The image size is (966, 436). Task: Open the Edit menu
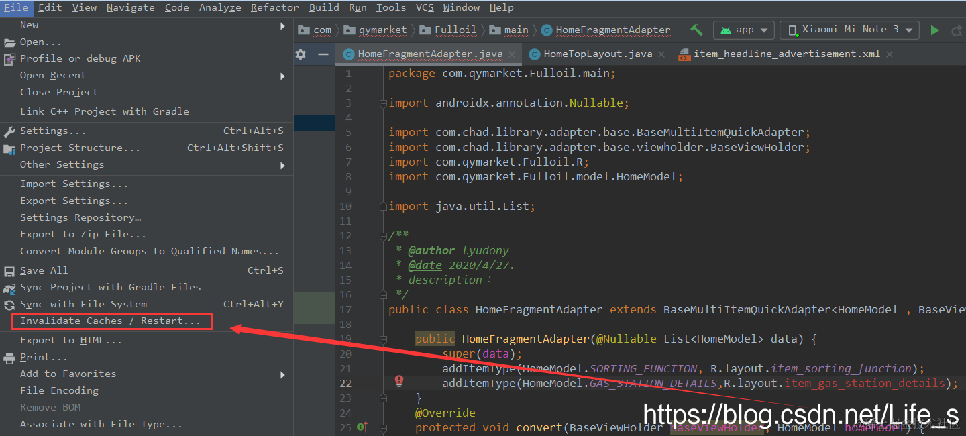point(50,7)
